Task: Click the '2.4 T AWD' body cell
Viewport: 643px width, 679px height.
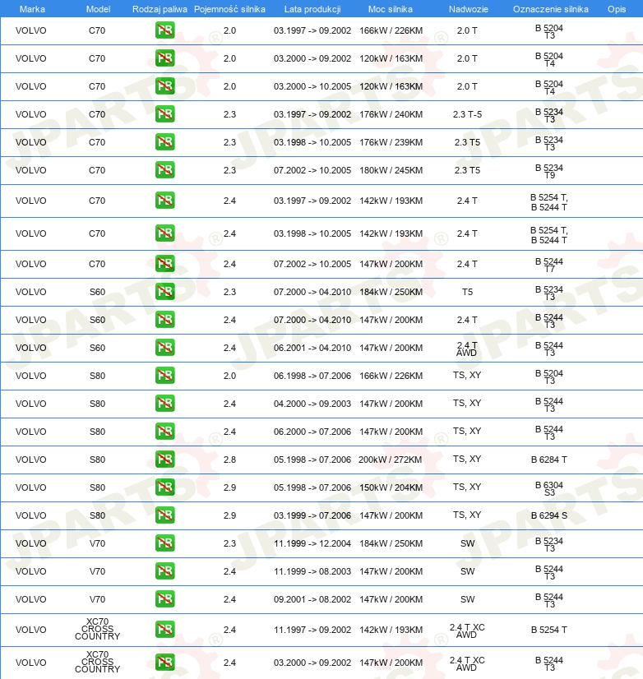Action: tap(467, 349)
